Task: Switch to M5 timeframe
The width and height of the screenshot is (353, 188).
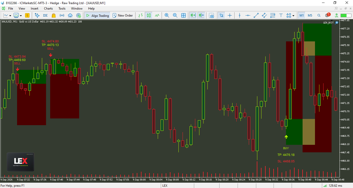Action: (x=310, y=16)
